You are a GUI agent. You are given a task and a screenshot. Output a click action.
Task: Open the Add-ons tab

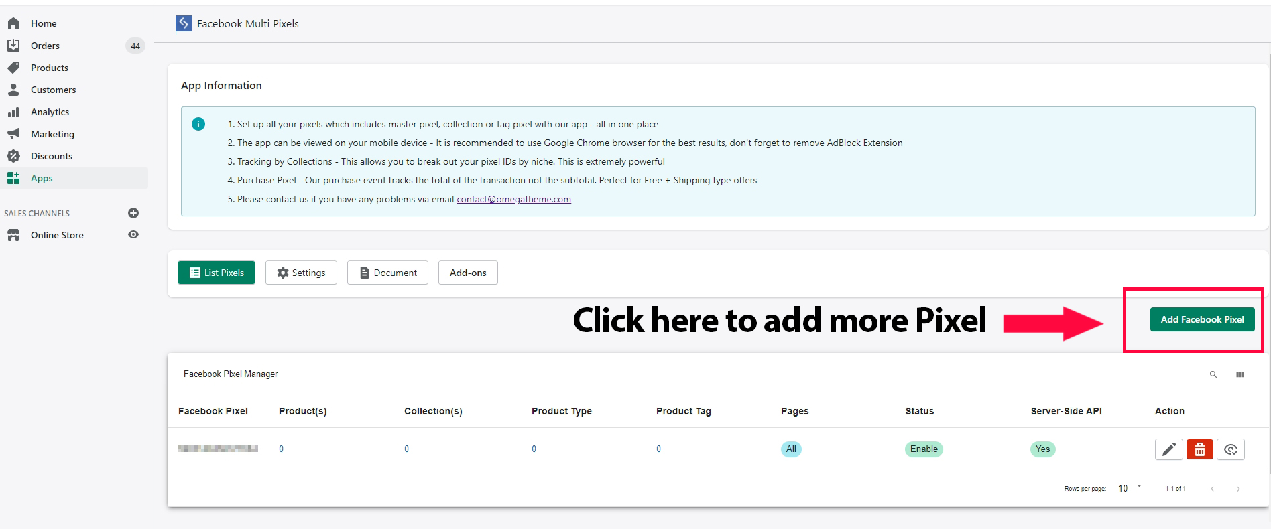[468, 273]
